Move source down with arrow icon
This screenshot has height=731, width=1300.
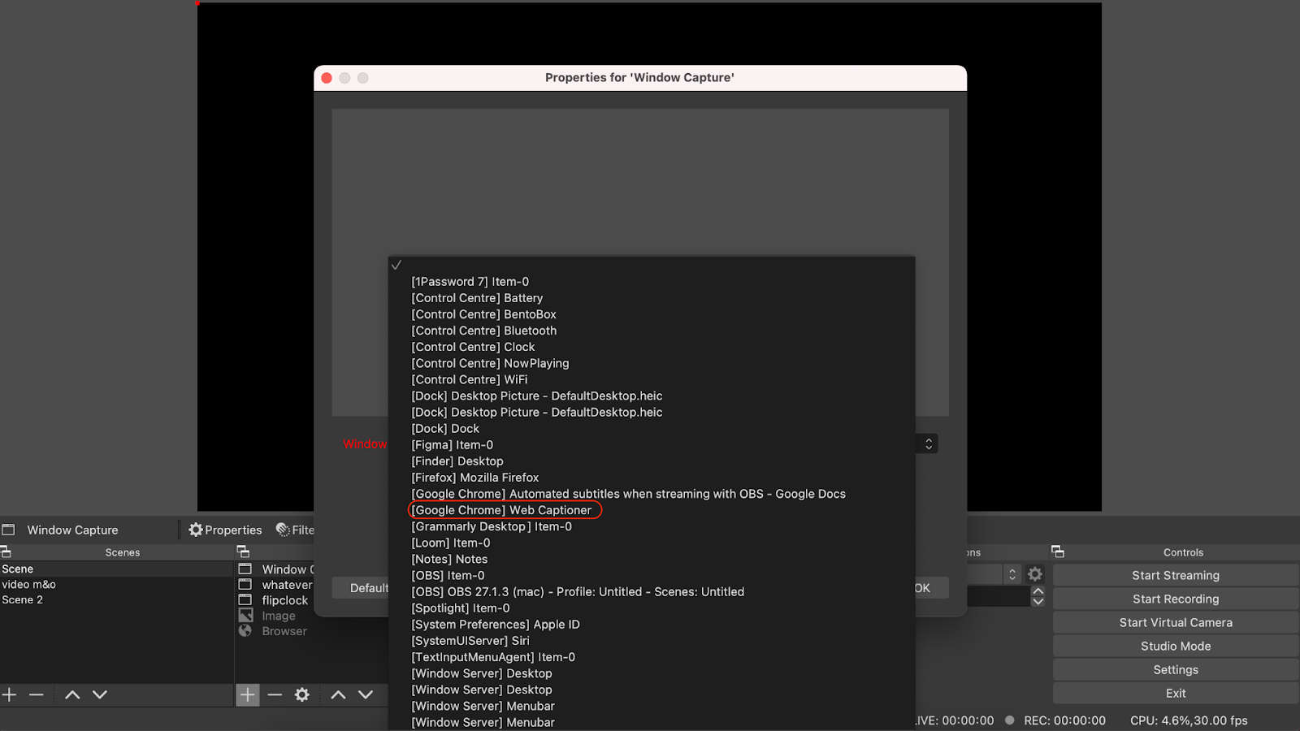point(366,694)
